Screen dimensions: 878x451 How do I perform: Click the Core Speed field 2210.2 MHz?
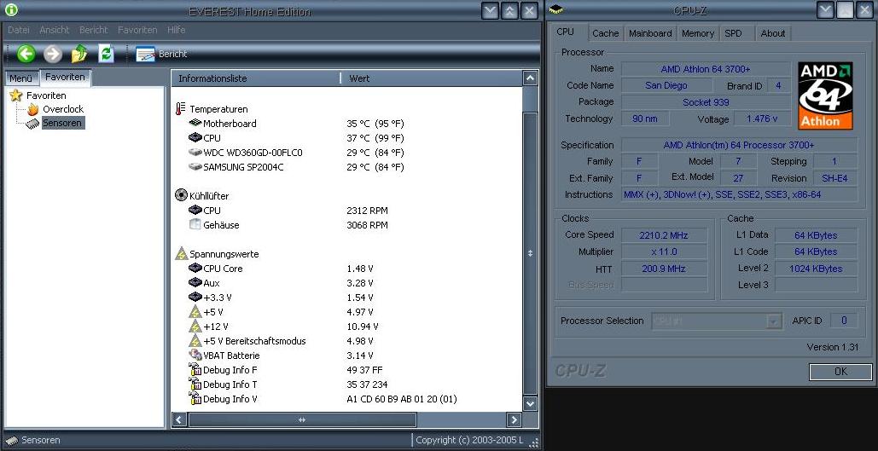[664, 235]
